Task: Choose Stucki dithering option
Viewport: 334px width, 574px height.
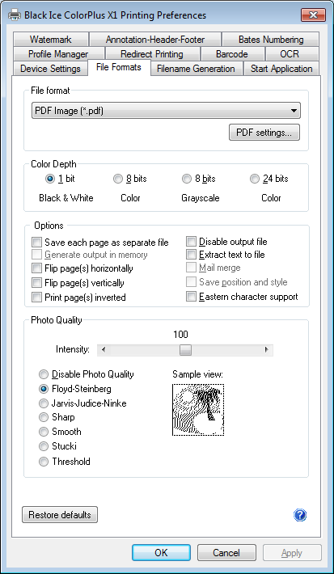Action: tap(57, 446)
